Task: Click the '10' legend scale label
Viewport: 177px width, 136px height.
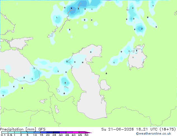Action: [35, 135]
